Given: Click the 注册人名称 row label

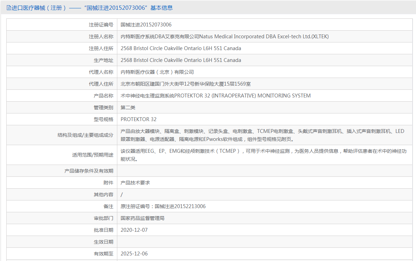Looking at the screenshot, I should click(x=101, y=37).
